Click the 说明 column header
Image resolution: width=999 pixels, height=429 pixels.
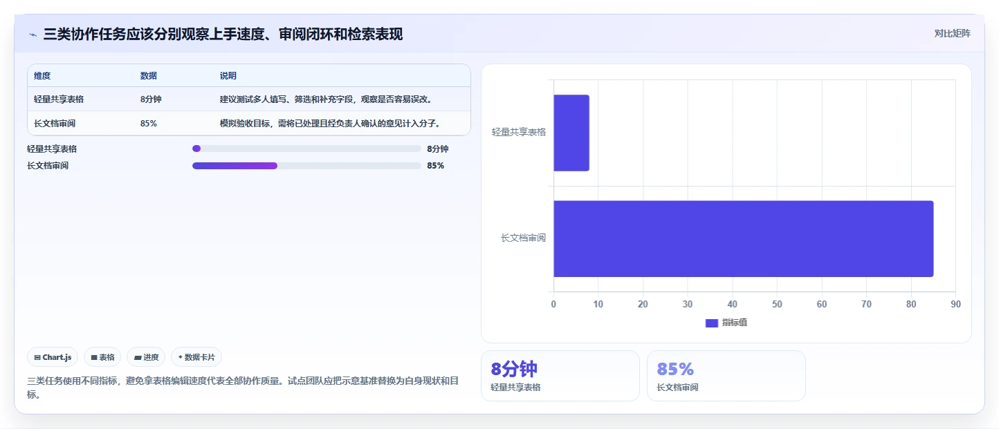[228, 76]
